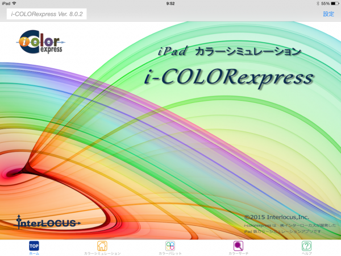Open the TOP home tab
The image size is (341, 256).
pos(34,247)
